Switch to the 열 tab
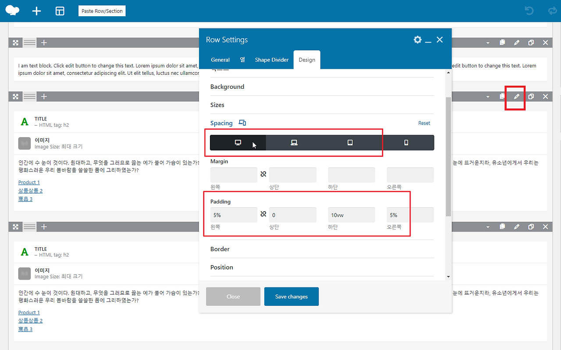 pos(242,60)
